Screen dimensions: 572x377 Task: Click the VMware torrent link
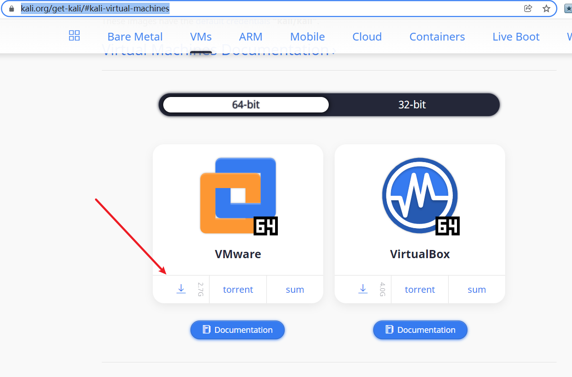(238, 290)
